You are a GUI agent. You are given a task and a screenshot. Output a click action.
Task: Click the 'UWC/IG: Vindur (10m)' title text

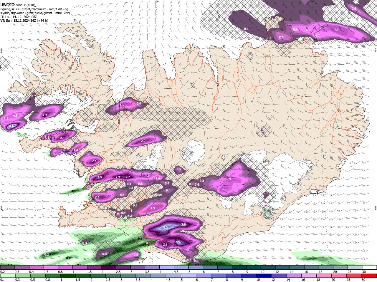tap(18, 5)
